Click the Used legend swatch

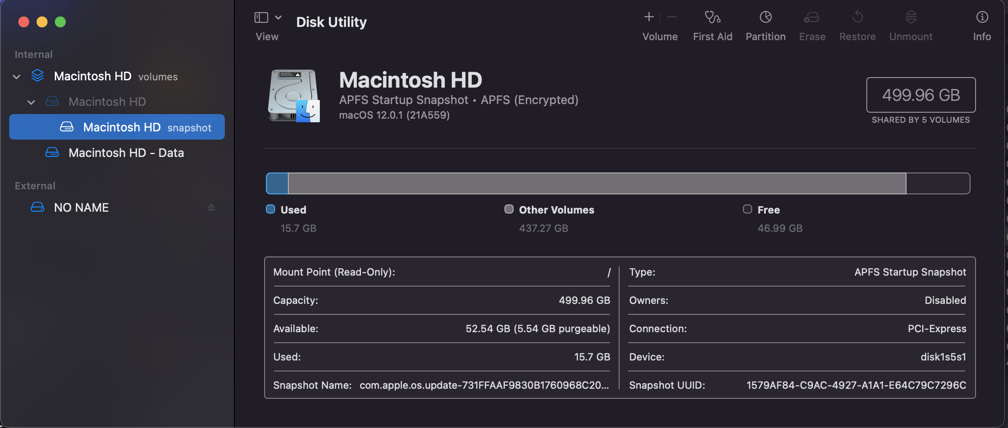point(271,209)
